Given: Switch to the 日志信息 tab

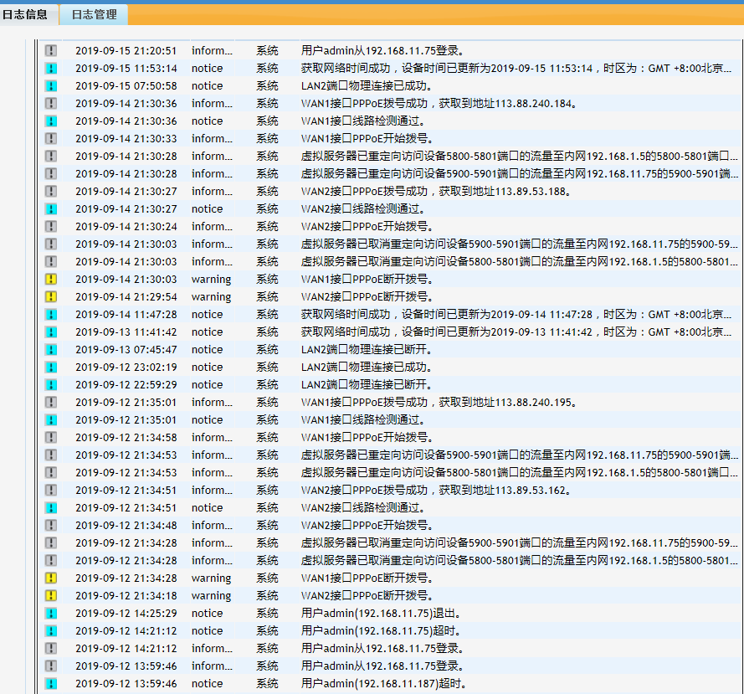Looking at the screenshot, I should click(25, 15).
